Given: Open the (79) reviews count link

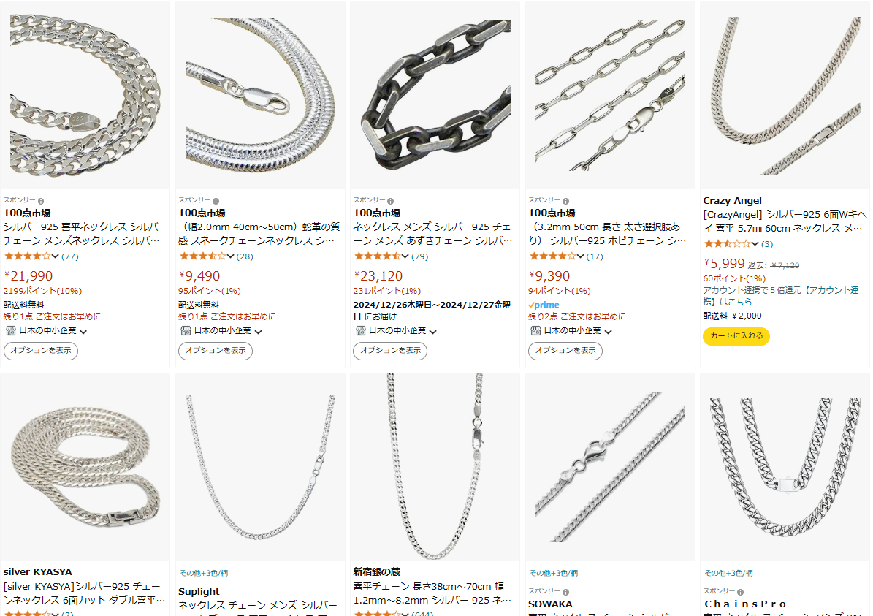Looking at the screenshot, I should click(x=419, y=256).
